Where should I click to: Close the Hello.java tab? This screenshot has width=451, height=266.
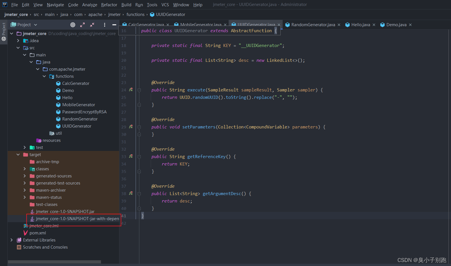[x=374, y=25]
